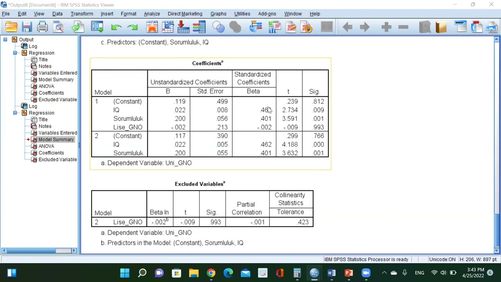Viewport: 501px width, 282px height.
Task: Click the Print toolbar icon
Action: 42,27
